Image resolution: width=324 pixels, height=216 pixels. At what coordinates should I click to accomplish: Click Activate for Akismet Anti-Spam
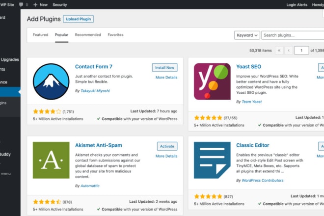pyautogui.click(x=167, y=146)
